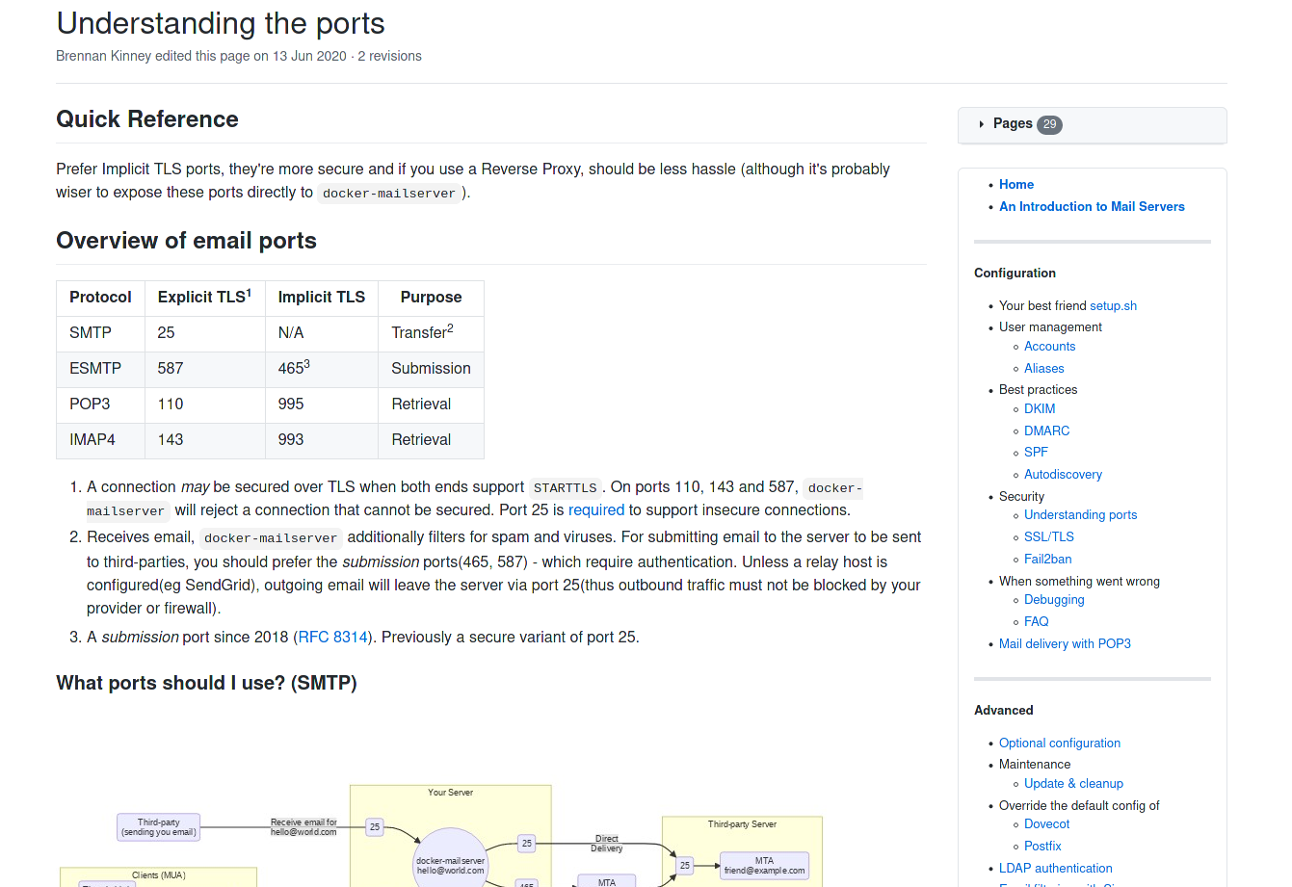Open the SSL/TLS security page
The image size is (1292, 887).
tap(1048, 536)
